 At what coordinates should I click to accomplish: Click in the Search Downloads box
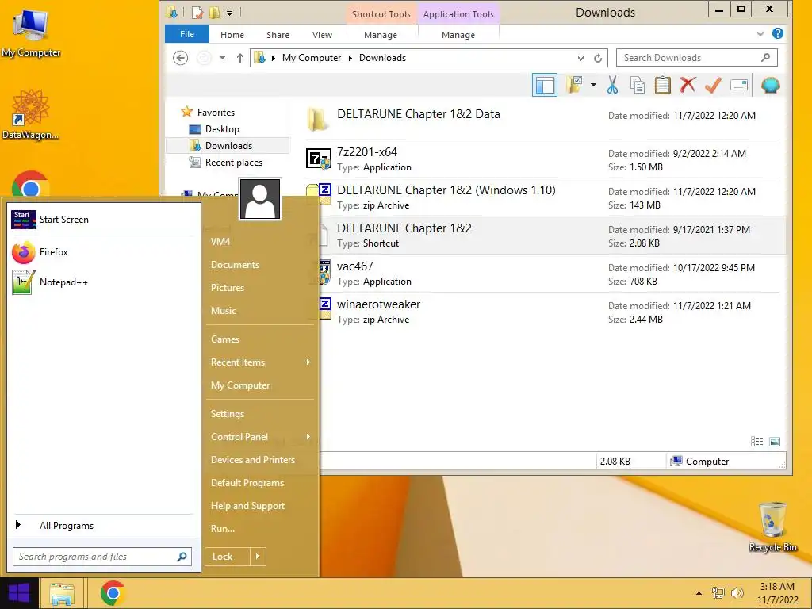pyautogui.click(x=696, y=57)
